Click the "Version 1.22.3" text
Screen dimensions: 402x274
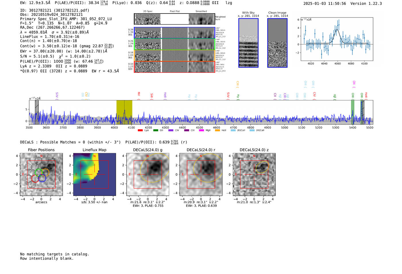coord(366,3)
